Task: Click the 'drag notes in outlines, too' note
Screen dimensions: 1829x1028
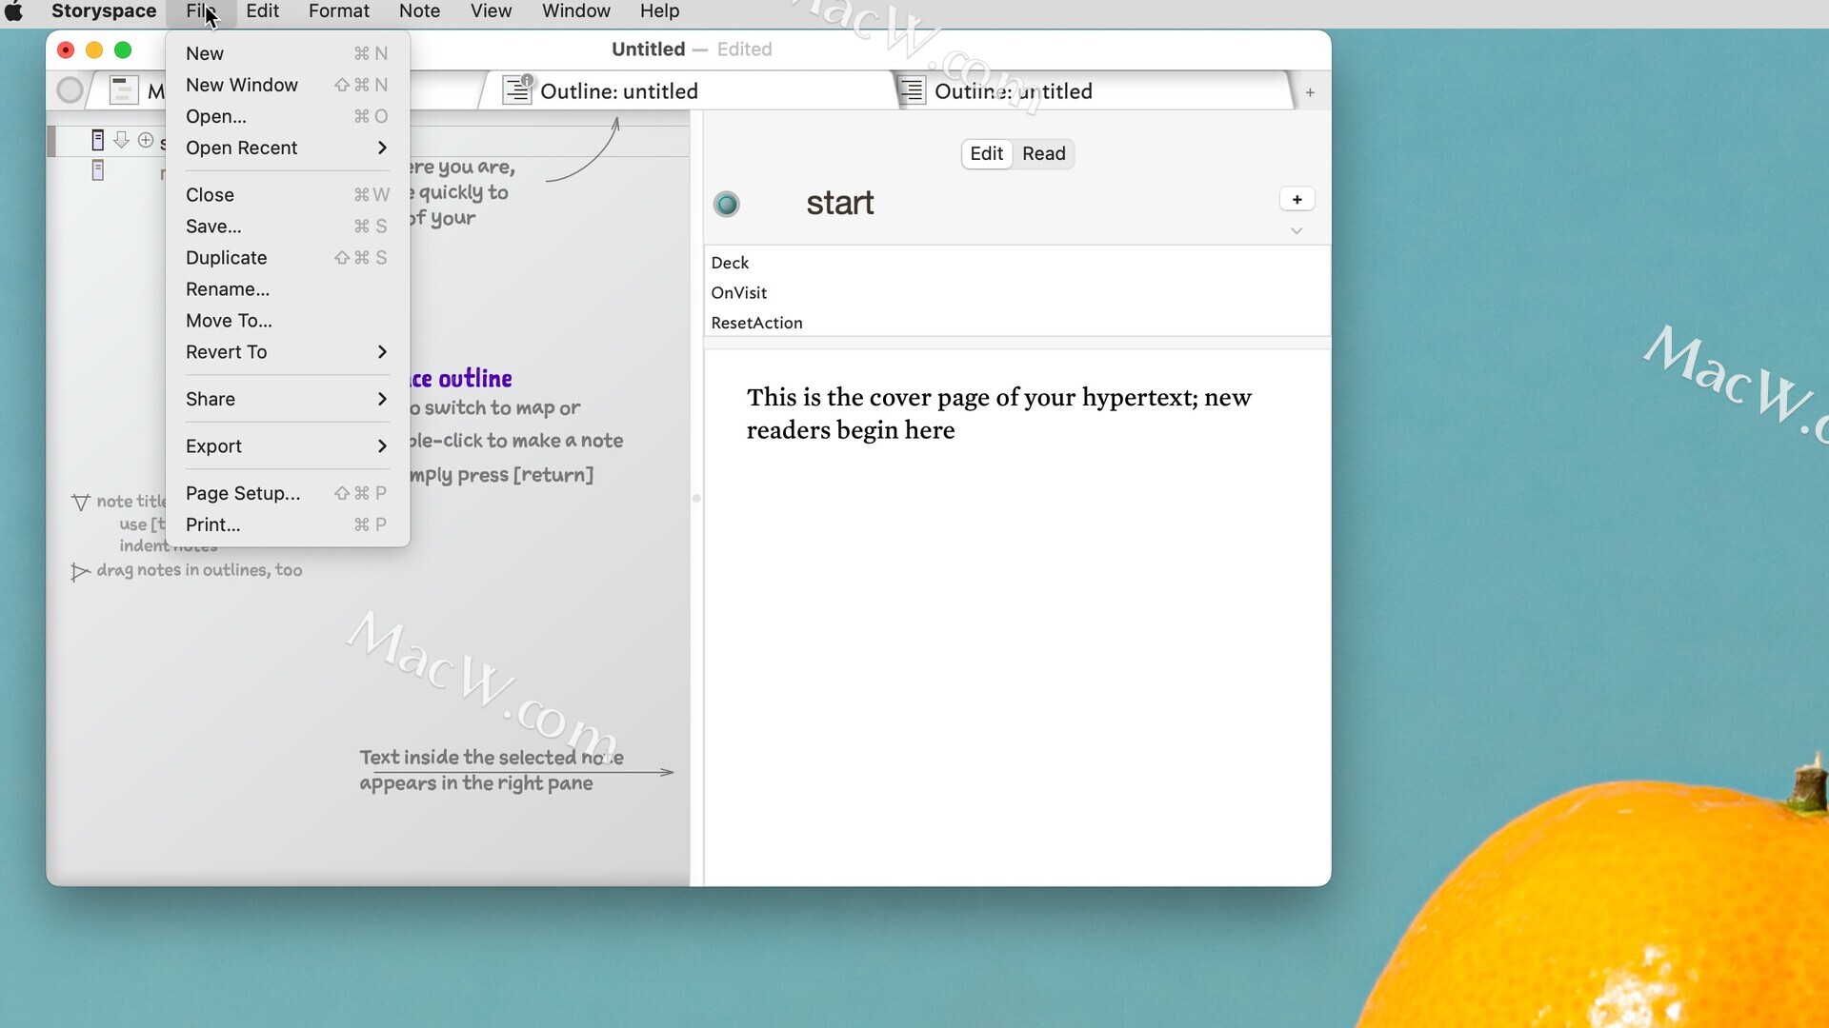Action: coord(199,570)
